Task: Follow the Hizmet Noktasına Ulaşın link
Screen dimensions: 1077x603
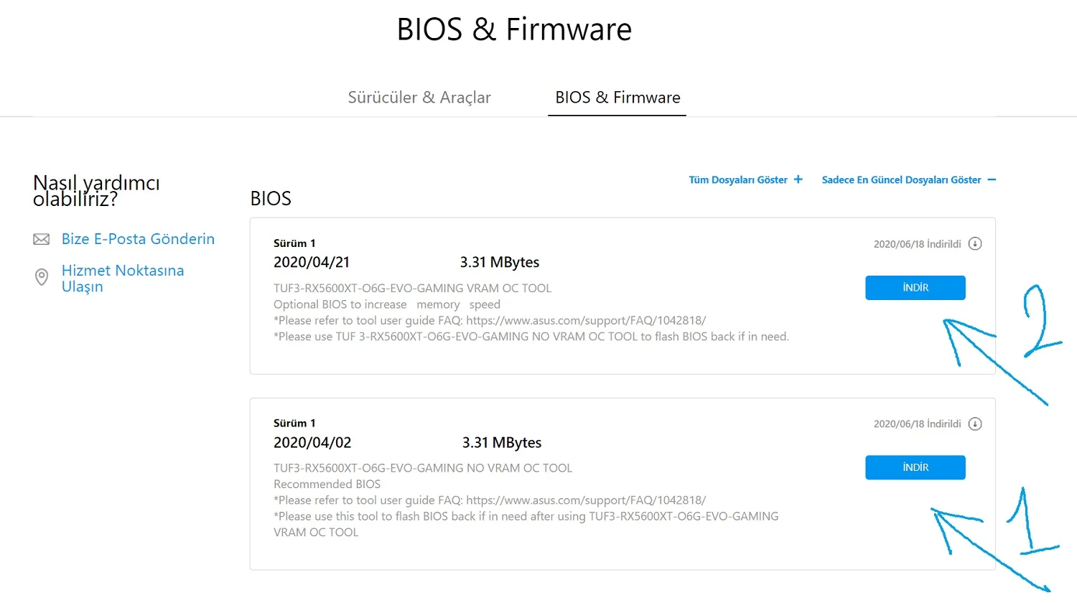Action: (x=123, y=279)
